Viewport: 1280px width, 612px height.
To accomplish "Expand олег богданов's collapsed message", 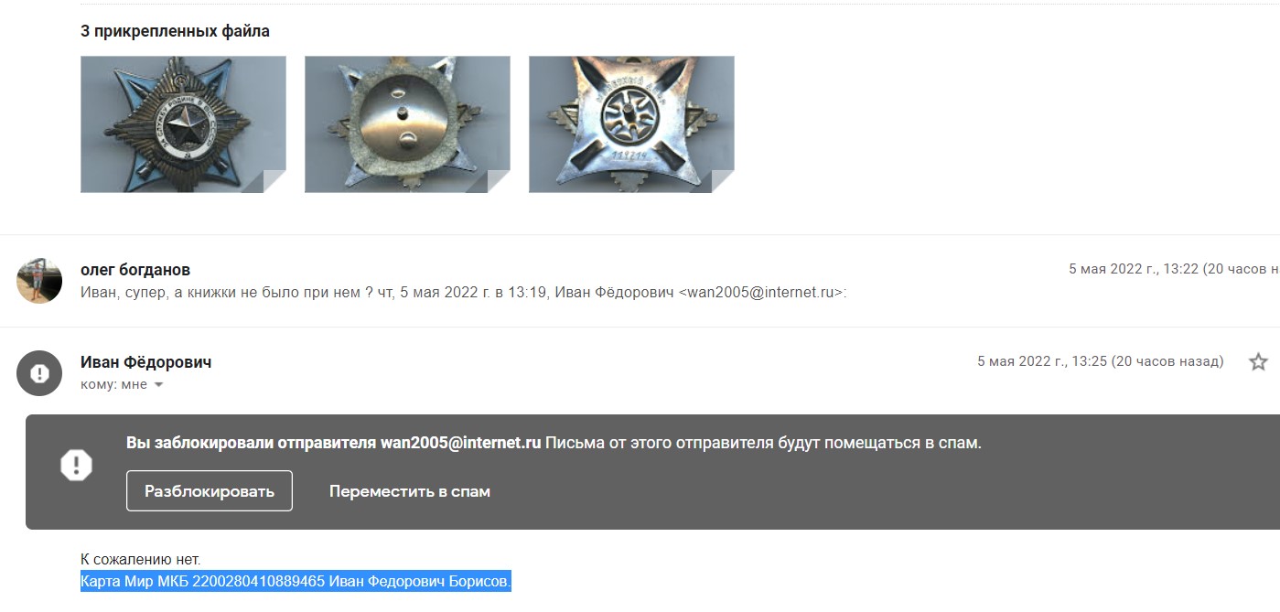I will point(640,281).
